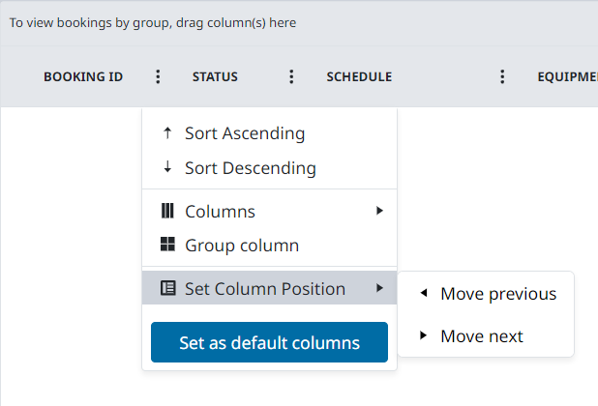Open the SCHEDULE column three-dot menu

502,77
